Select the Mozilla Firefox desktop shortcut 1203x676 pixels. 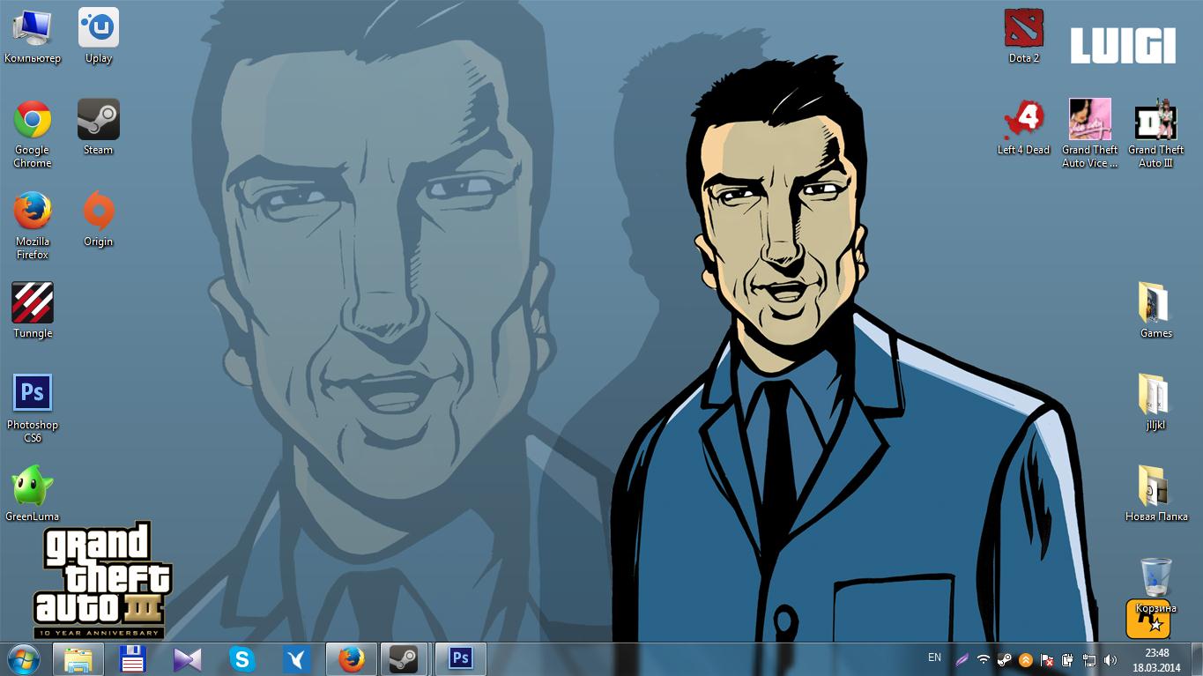(x=33, y=226)
